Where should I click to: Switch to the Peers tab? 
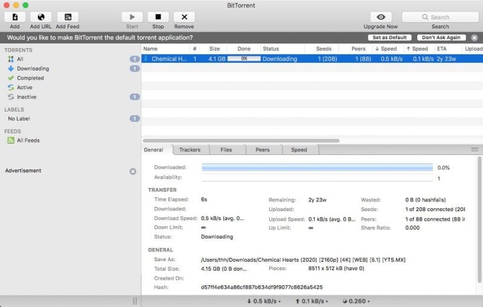[262, 150]
